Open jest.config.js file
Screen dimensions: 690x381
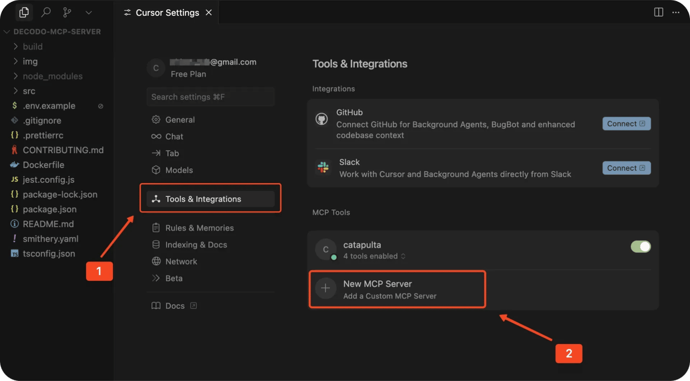coord(48,180)
